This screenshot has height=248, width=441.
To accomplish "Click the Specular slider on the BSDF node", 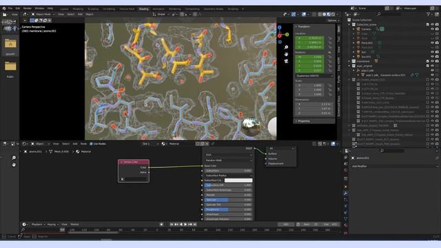I will (x=228, y=200).
